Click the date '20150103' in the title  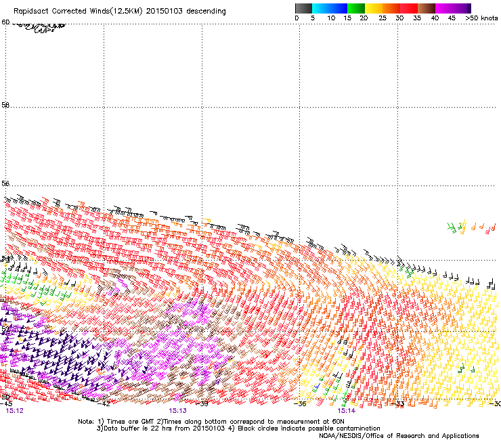tap(165, 11)
